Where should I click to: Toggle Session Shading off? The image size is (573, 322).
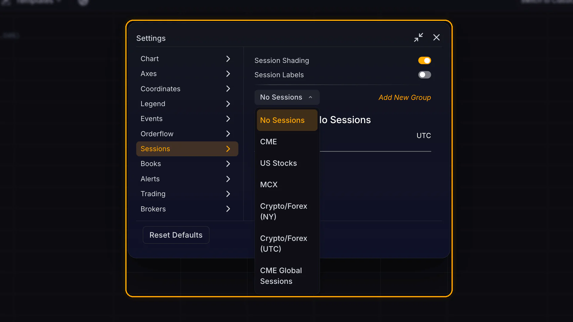tap(424, 61)
